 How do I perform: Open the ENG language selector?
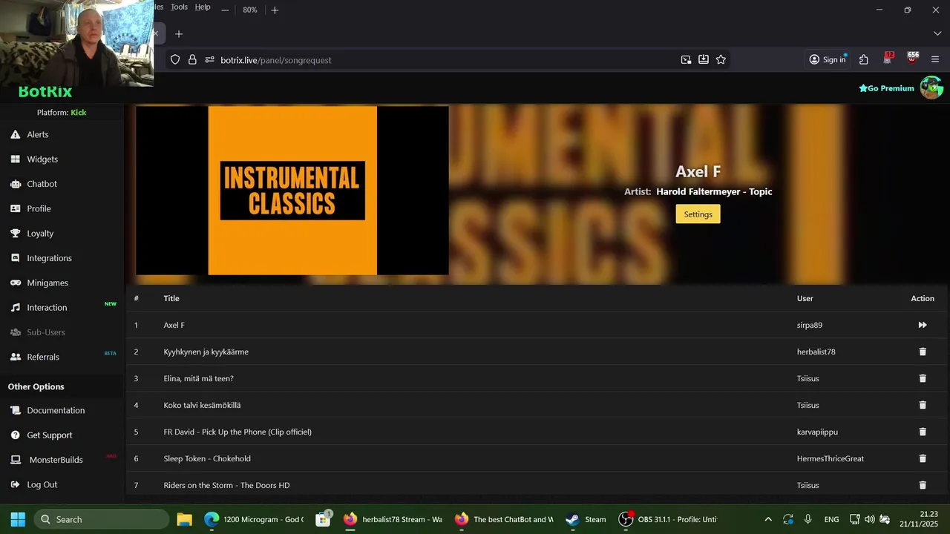[x=831, y=519]
